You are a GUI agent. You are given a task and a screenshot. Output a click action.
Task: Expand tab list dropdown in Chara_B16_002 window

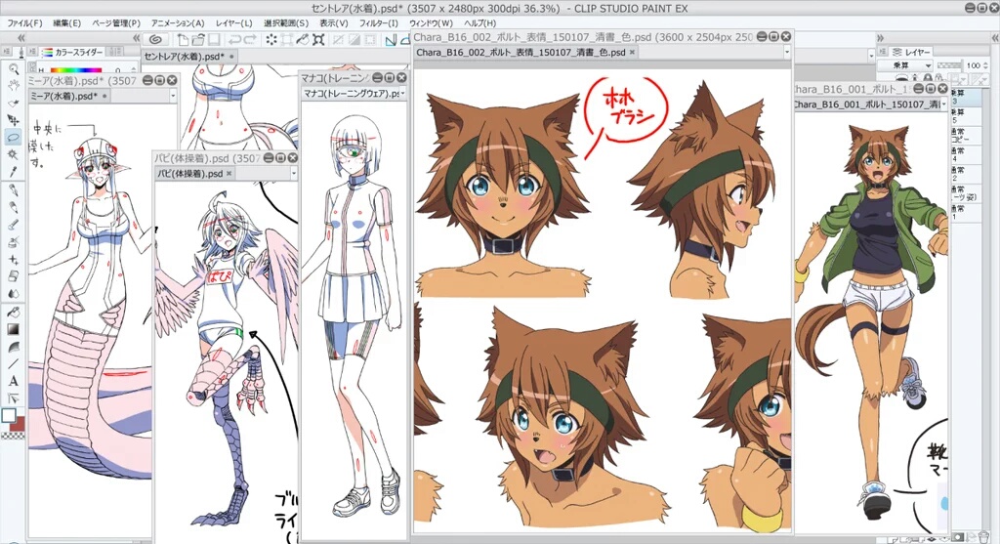[786, 53]
